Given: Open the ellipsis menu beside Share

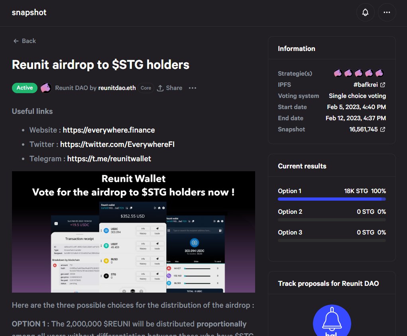Looking at the screenshot, I should click(193, 88).
